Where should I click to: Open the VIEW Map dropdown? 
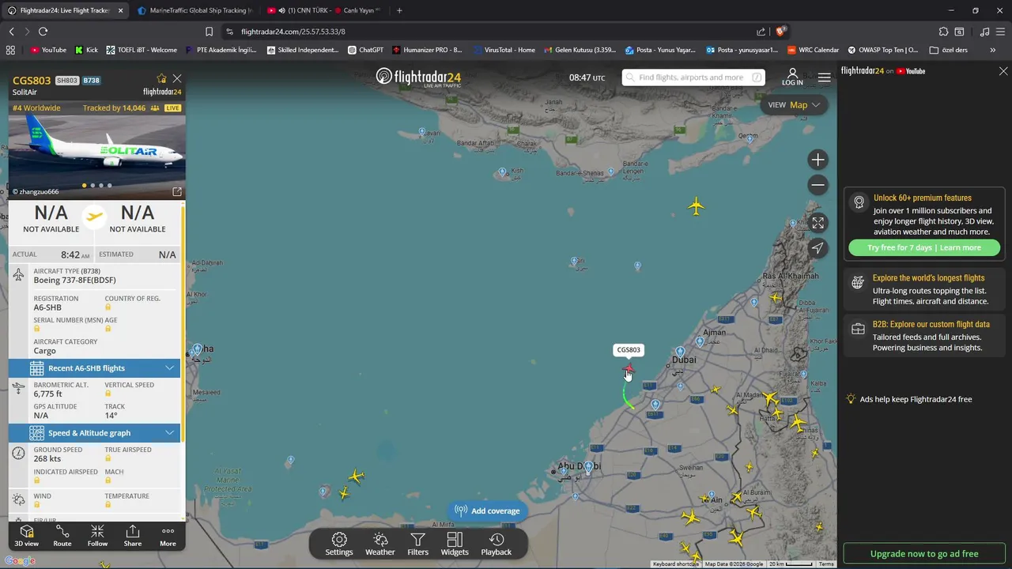click(794, 105)
